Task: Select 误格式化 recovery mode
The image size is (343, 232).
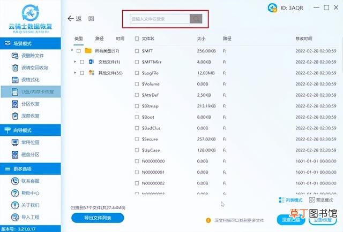Action: (x=25, y=80)
